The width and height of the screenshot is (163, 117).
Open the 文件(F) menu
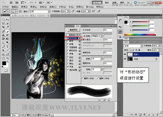coord(6,7)
